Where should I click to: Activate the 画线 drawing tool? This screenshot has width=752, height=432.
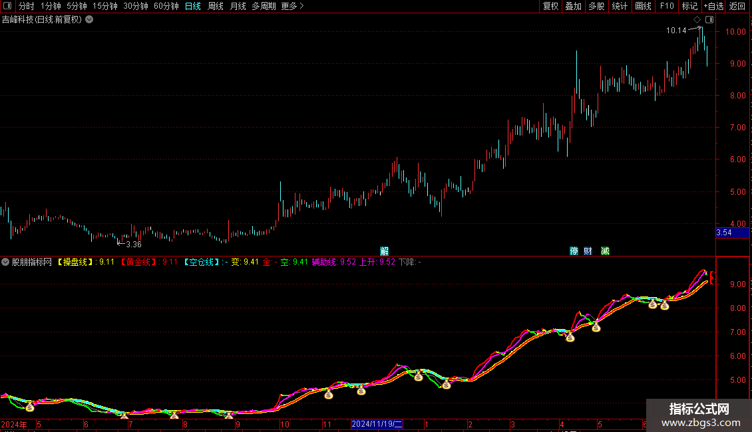(643, 6)
